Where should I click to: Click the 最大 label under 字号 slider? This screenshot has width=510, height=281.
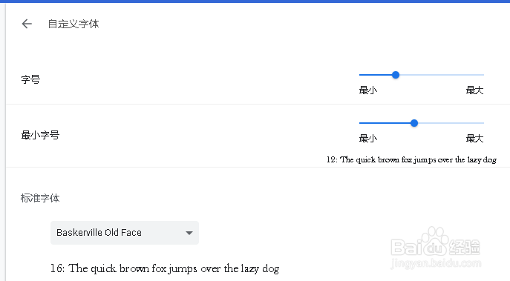(474, 90)
